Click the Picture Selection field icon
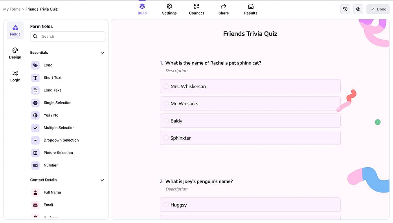 [35, 153]
